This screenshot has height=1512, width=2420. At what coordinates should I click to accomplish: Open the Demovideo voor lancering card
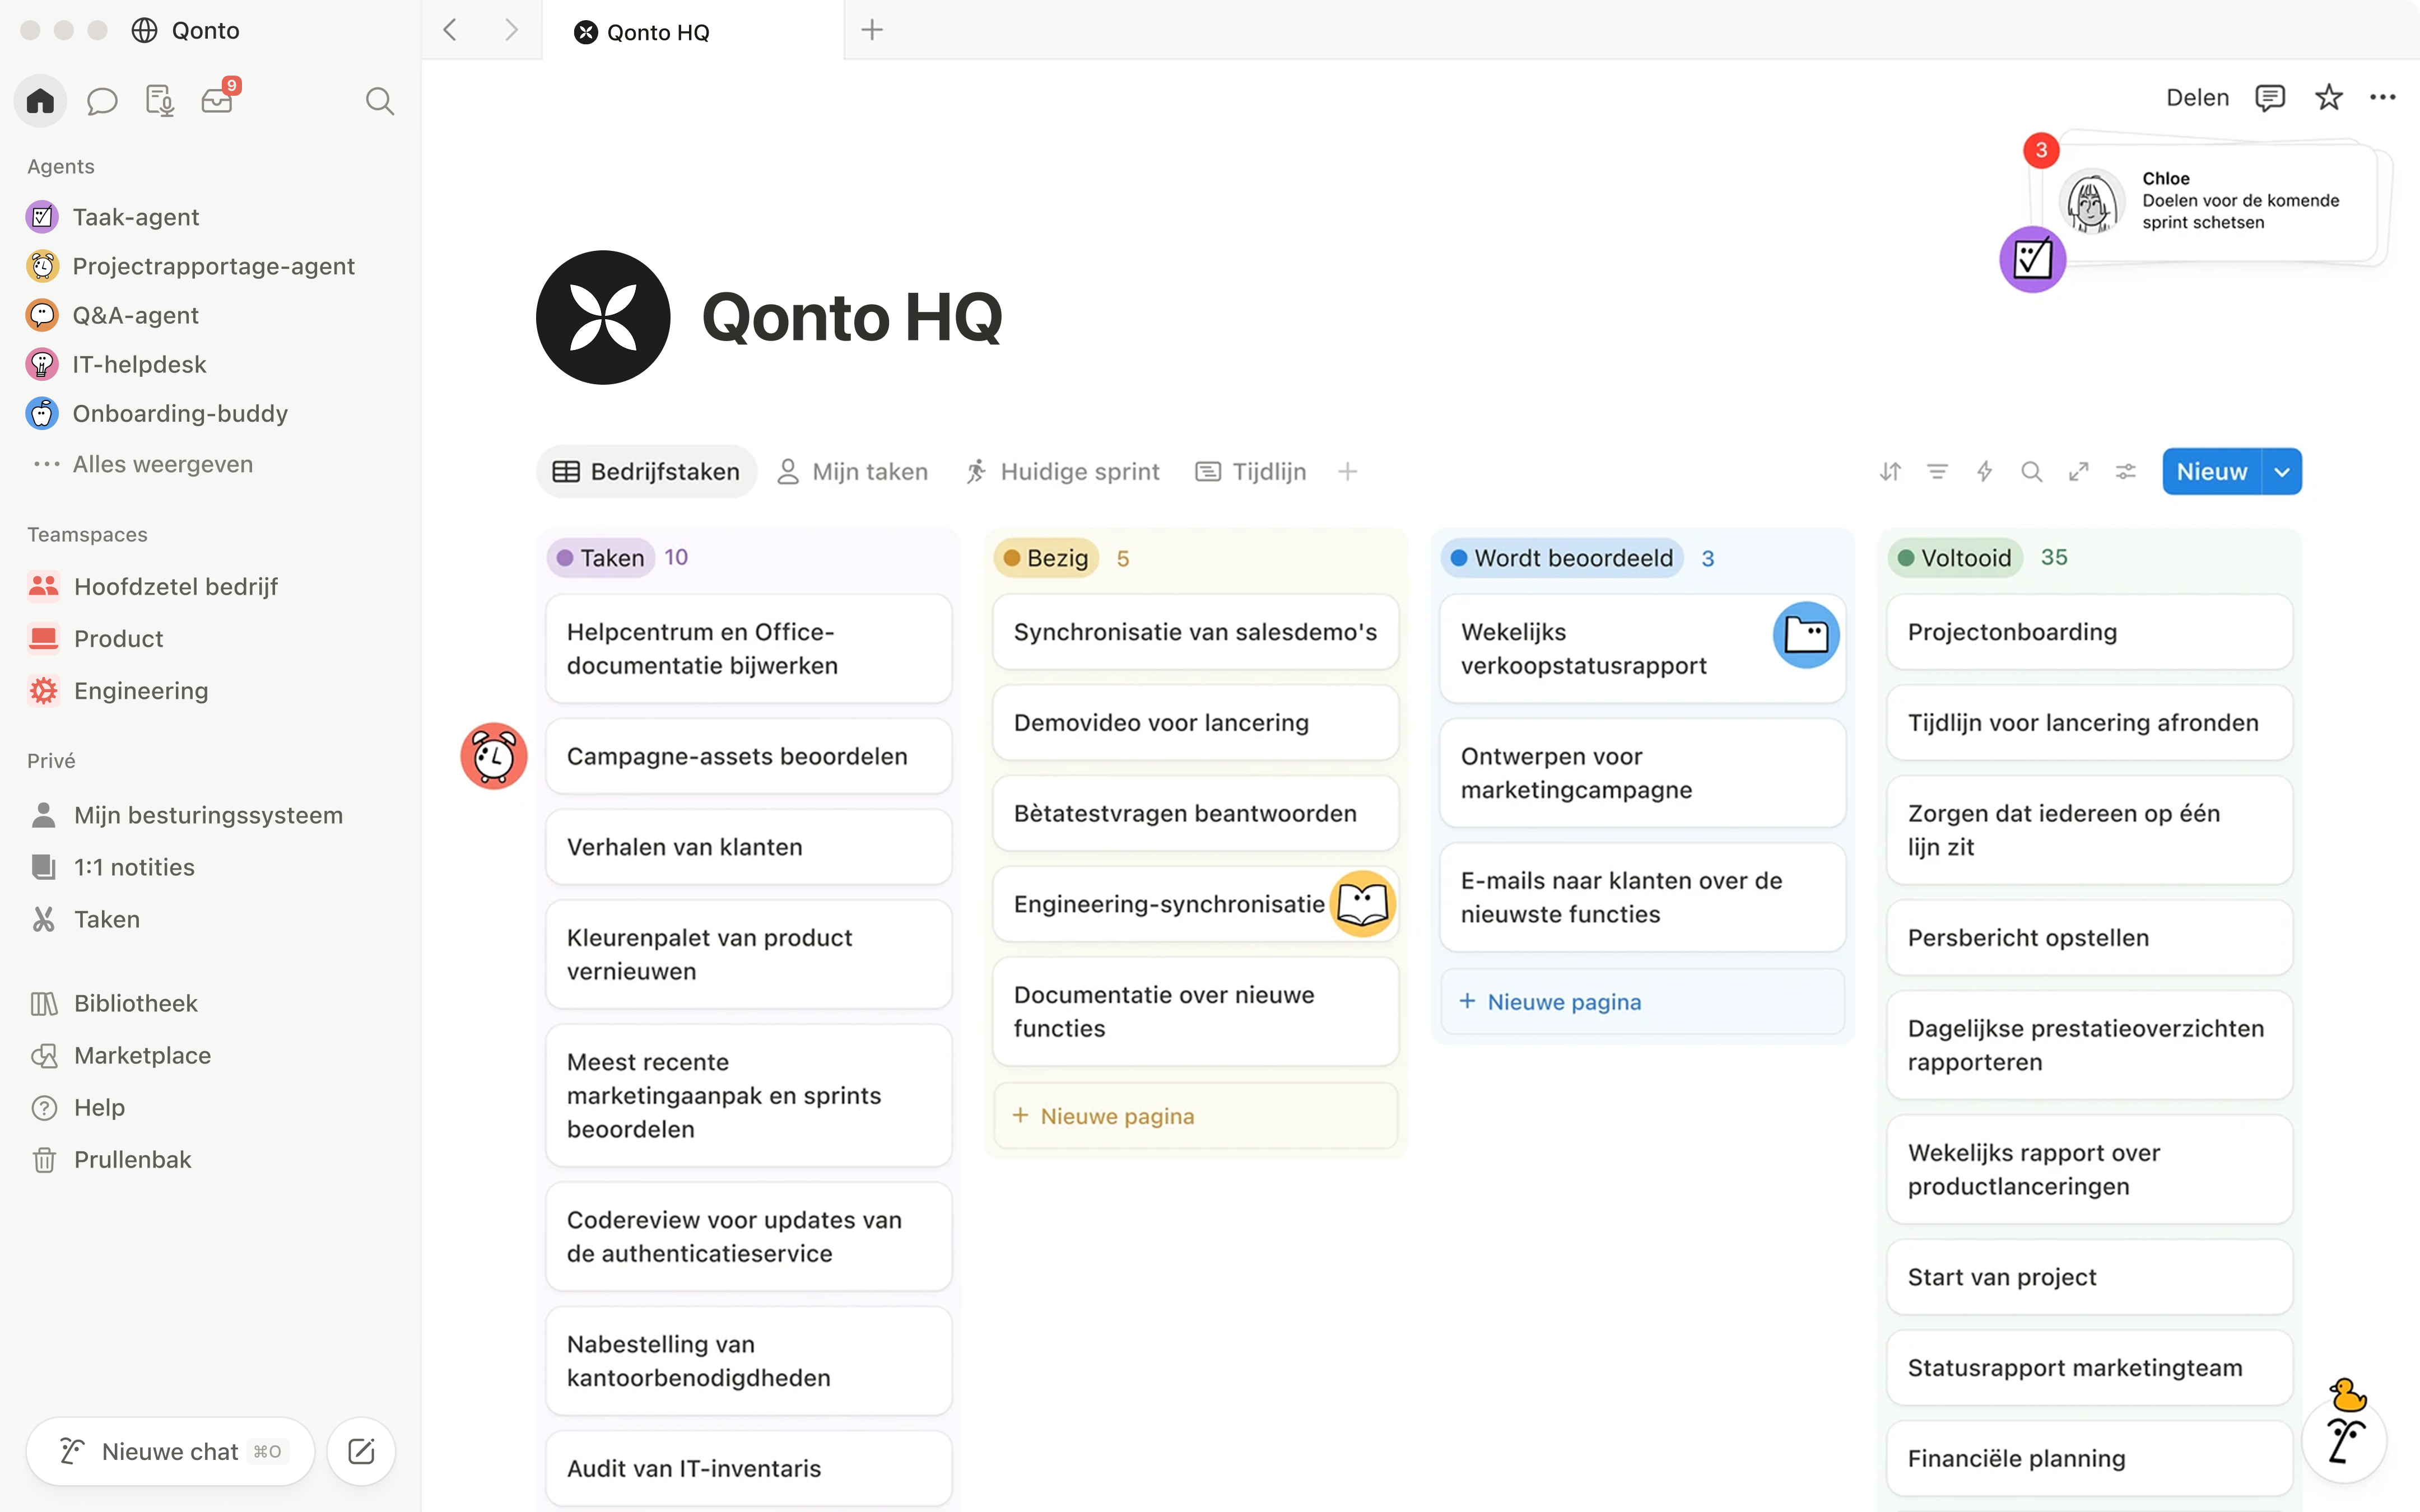[x=1195, y=722]
